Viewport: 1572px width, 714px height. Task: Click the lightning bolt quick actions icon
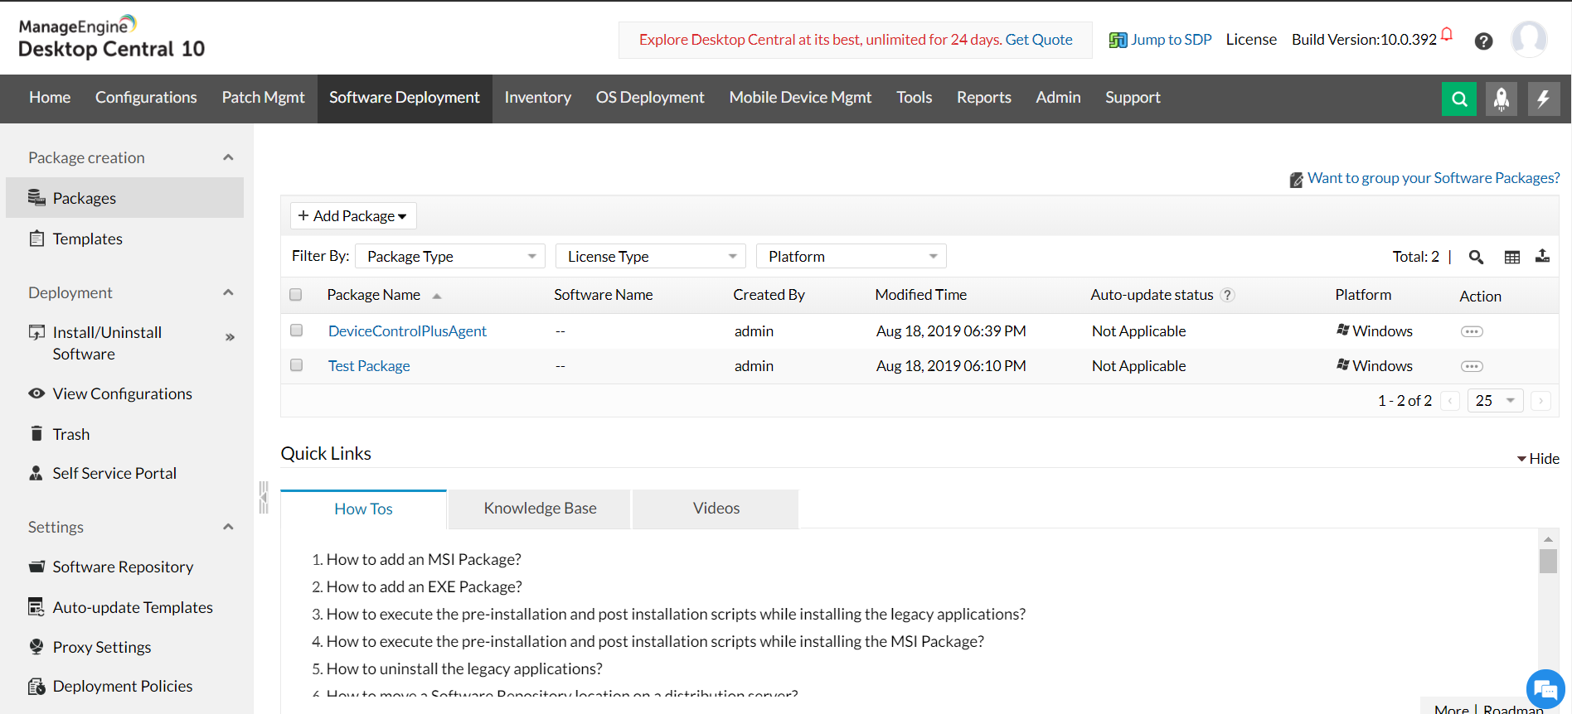coord(1543,99)
